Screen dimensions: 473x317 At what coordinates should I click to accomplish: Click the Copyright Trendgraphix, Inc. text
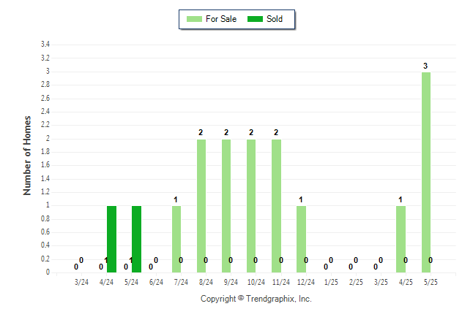click(256, 299)
